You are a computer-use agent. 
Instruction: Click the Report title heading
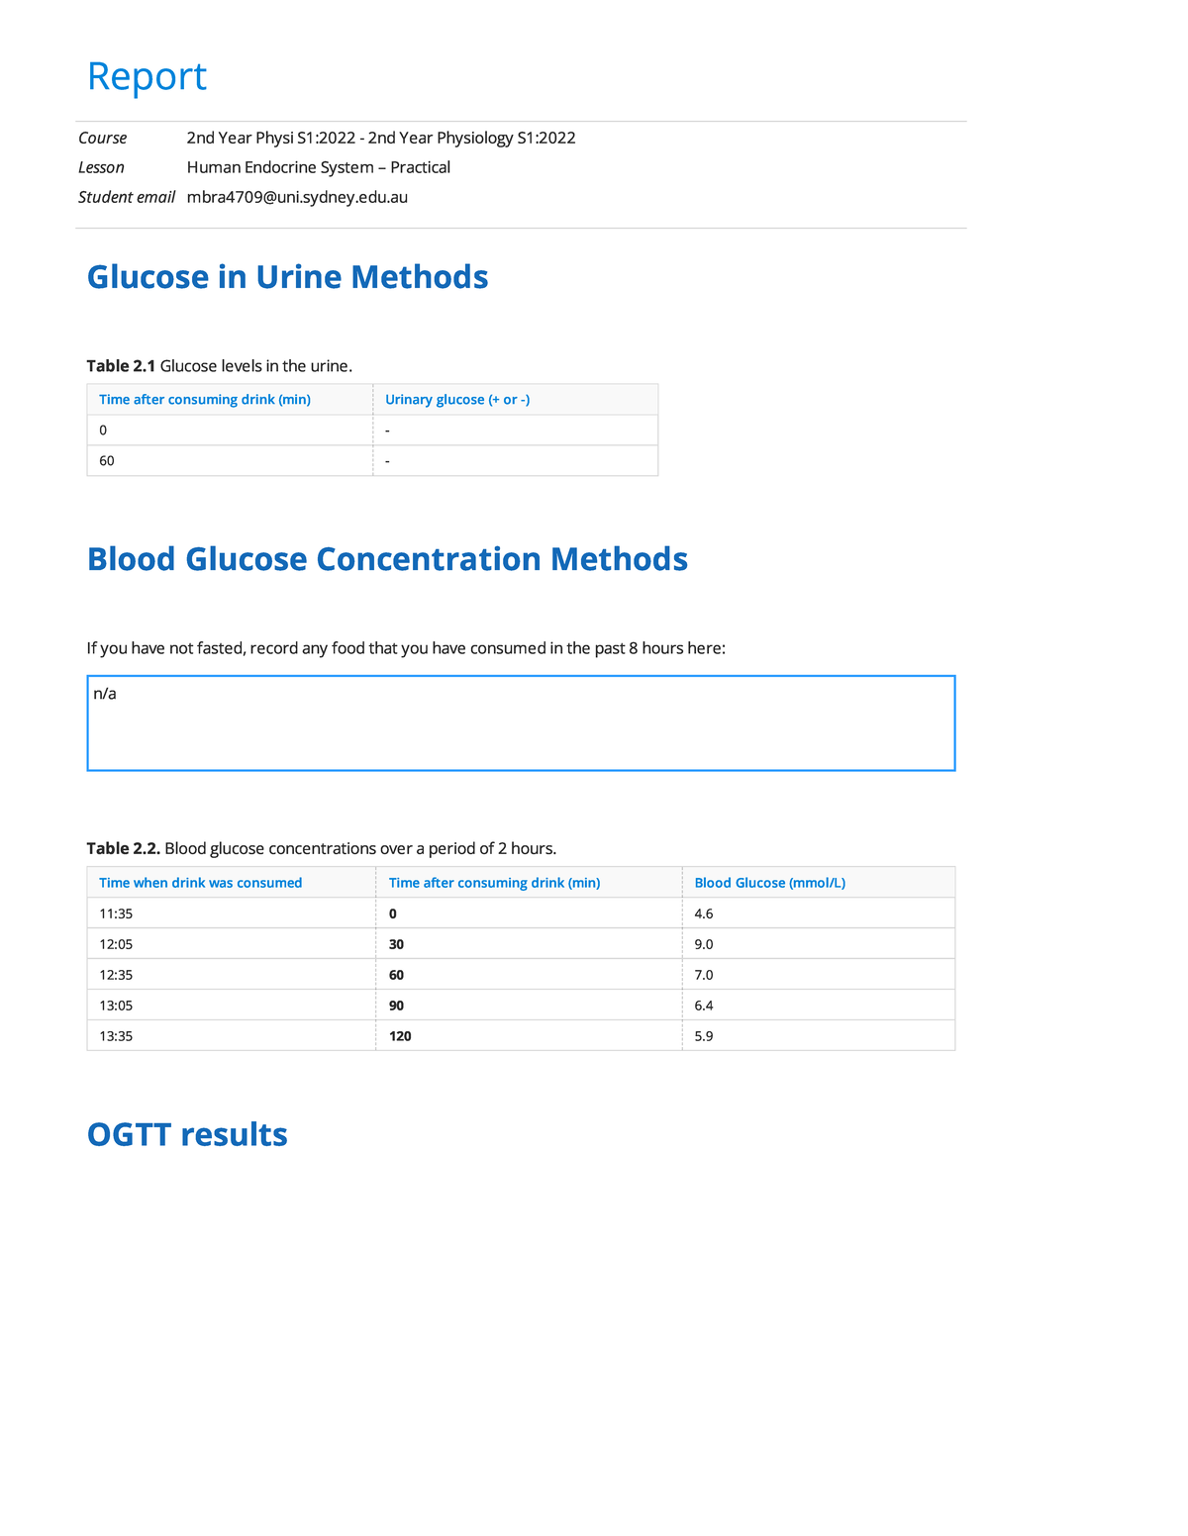(x=147, y=76)
